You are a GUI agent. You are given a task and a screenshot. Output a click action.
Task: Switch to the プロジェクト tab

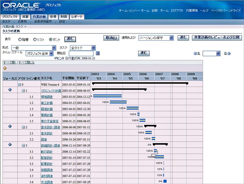[x=10, y=17]
